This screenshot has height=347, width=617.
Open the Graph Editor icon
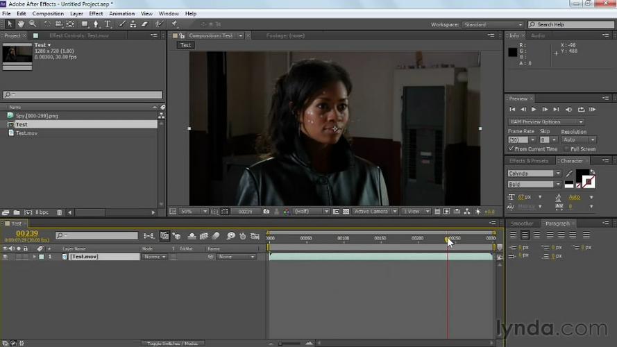pos(255,236)
